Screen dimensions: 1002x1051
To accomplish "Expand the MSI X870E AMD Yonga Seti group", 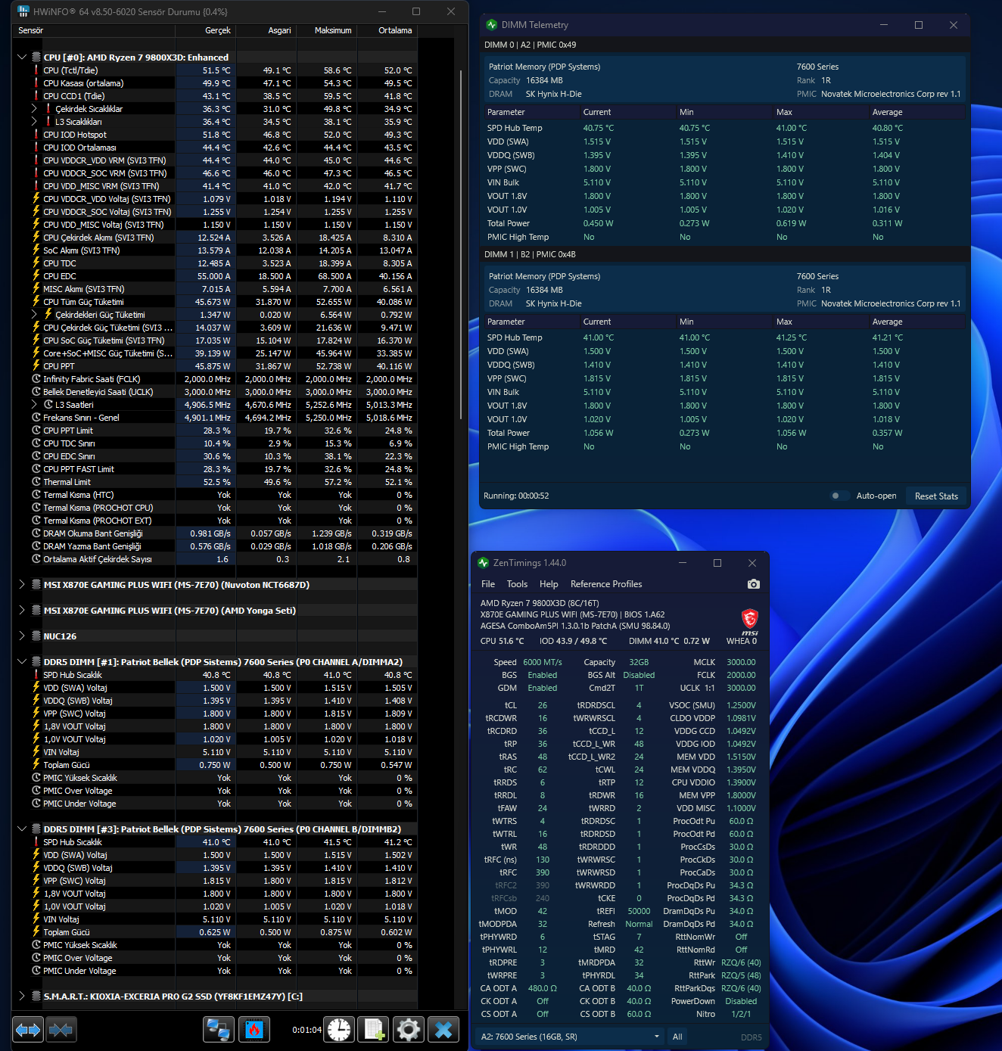I will [x=22, y=611].
